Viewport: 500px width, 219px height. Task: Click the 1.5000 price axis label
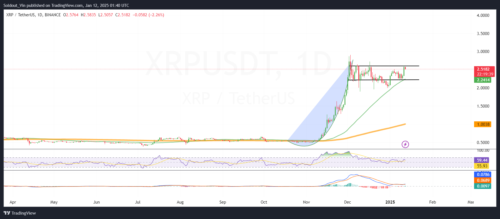pyautogui.click(x=483, y=106)
